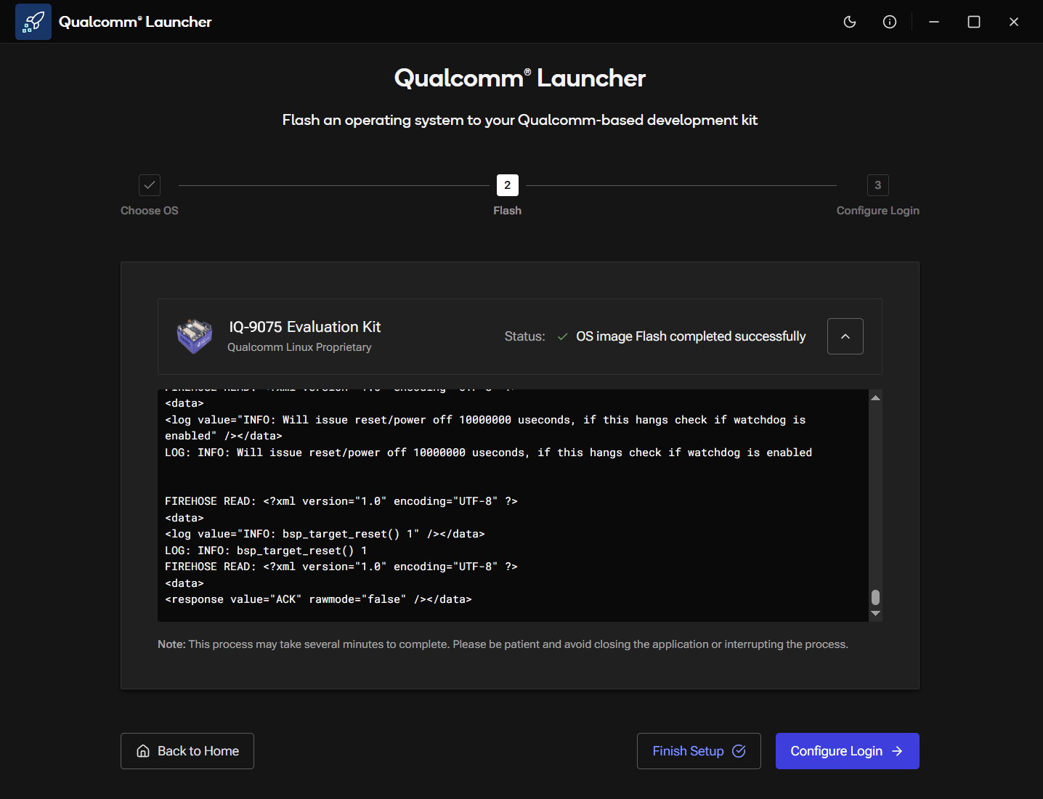Image resolution: width=1043 pixels, height=799 pixels.
Task: Click the Back to Home button
Action: 187,751
